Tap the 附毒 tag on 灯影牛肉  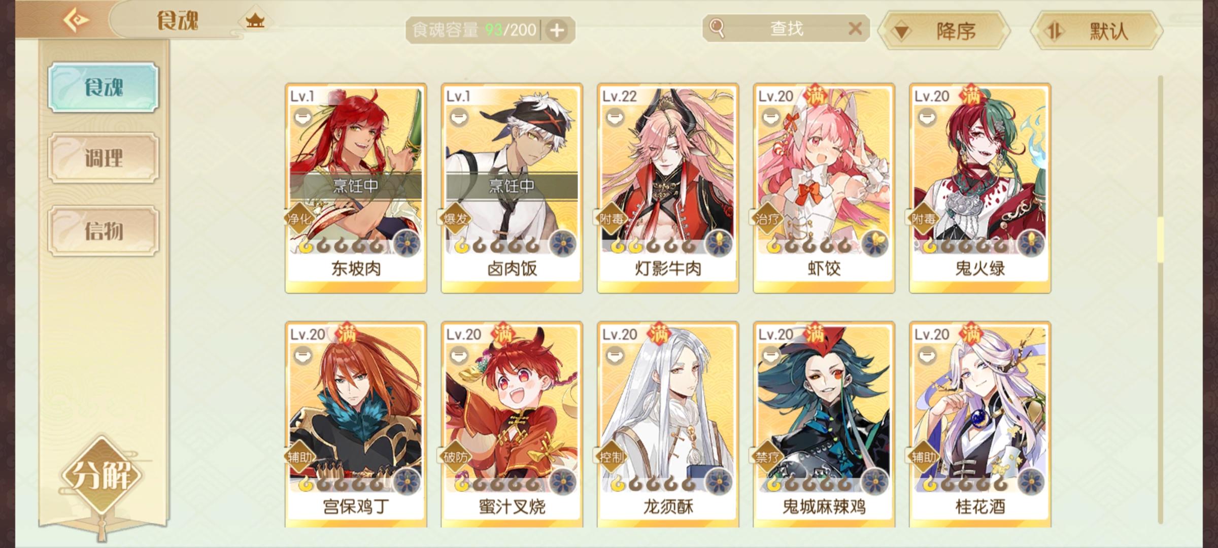click(612, 219)
